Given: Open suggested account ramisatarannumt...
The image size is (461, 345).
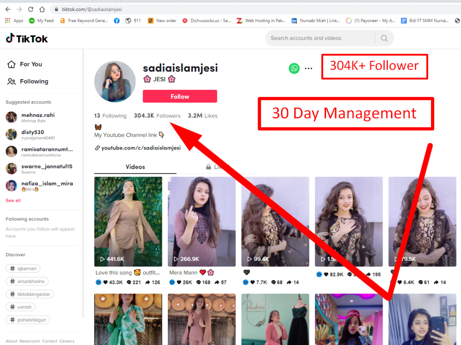Looking at the screenshot, I should click(x=39, y=152).
